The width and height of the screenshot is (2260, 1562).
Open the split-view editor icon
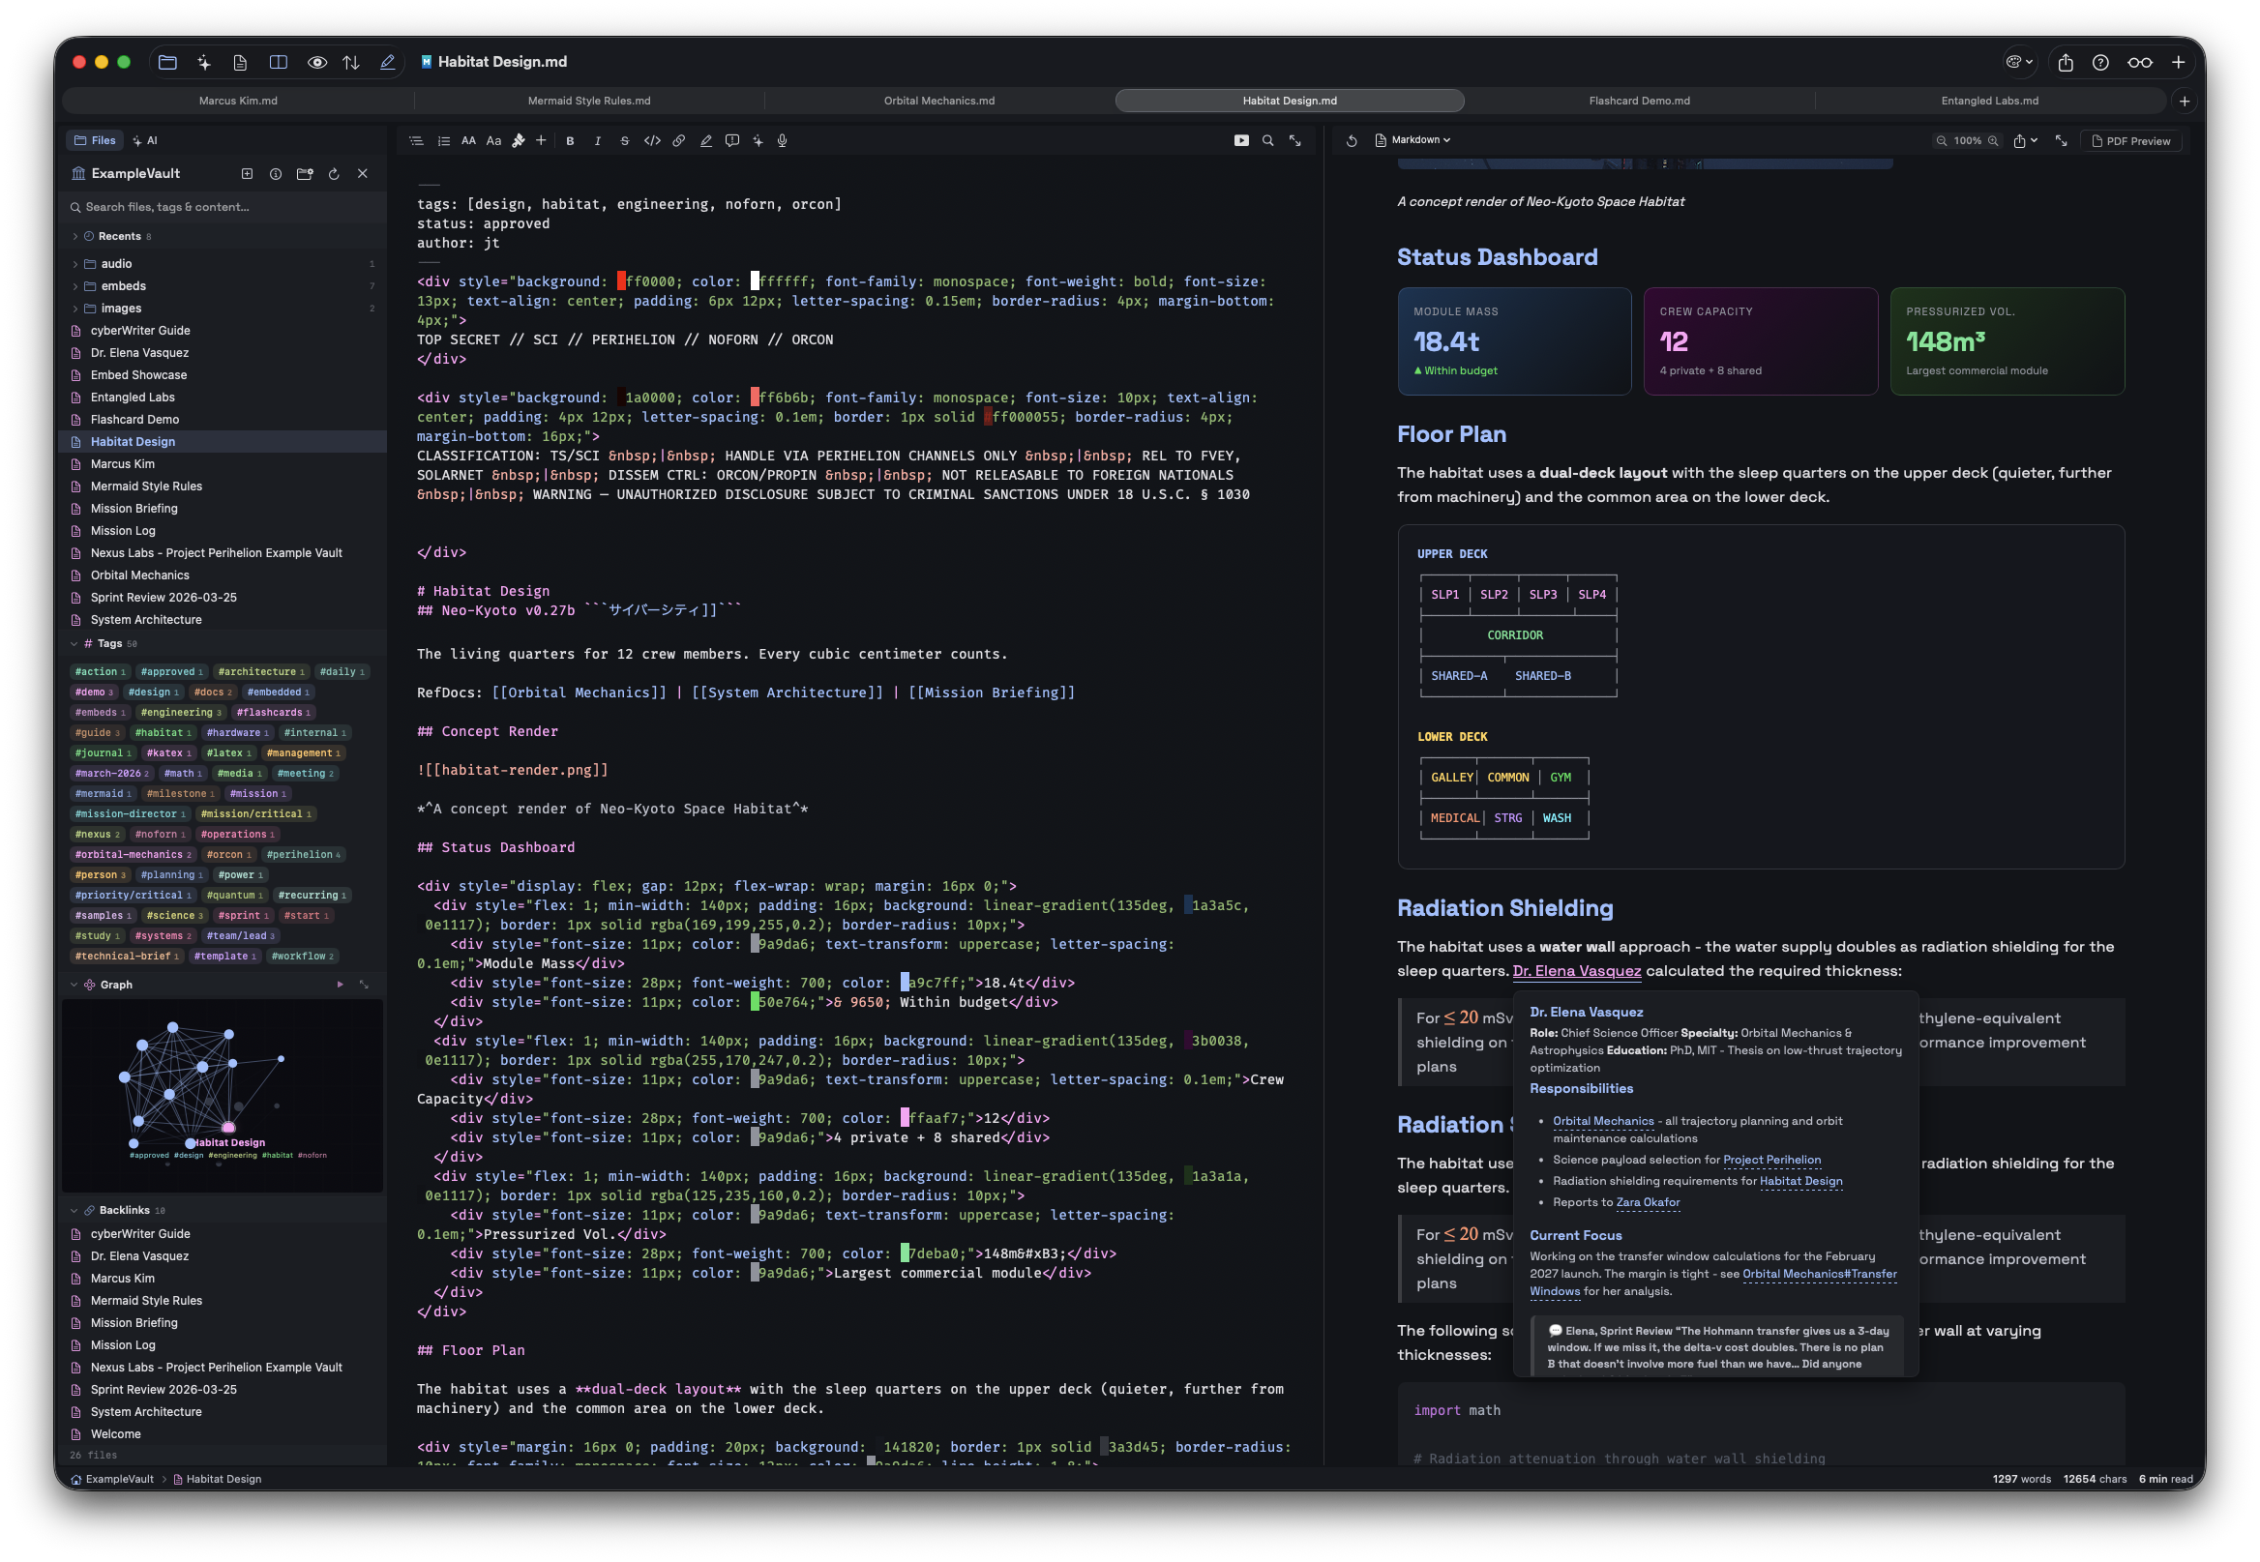tap(279, 62)
